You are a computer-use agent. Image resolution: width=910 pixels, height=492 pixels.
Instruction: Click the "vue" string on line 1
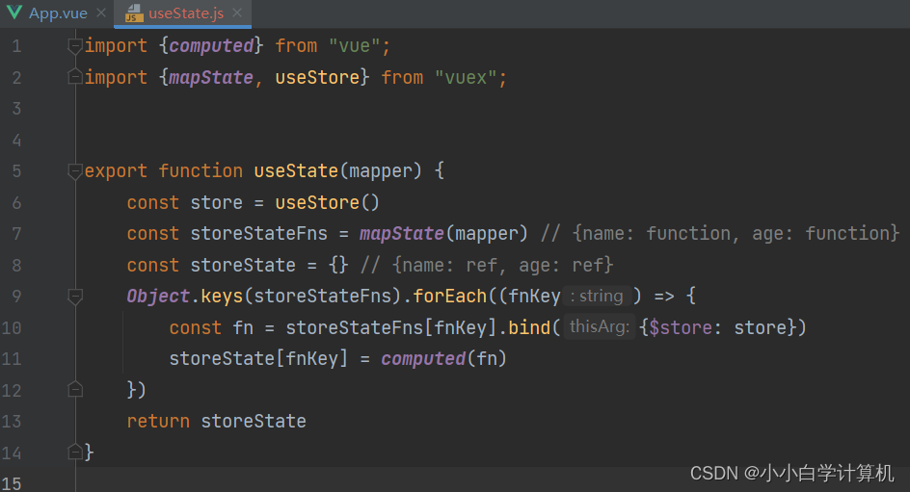354,45
